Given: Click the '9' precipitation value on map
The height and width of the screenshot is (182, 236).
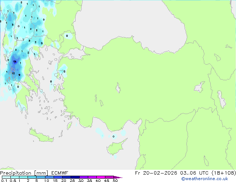Looking at the screenshot, I should coord(19,75).
